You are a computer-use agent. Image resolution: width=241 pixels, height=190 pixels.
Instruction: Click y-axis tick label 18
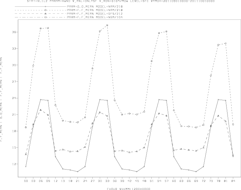pos(14,131)
